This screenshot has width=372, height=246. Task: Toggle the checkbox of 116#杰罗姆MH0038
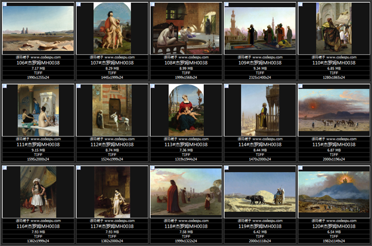click(x=4, y=168)
